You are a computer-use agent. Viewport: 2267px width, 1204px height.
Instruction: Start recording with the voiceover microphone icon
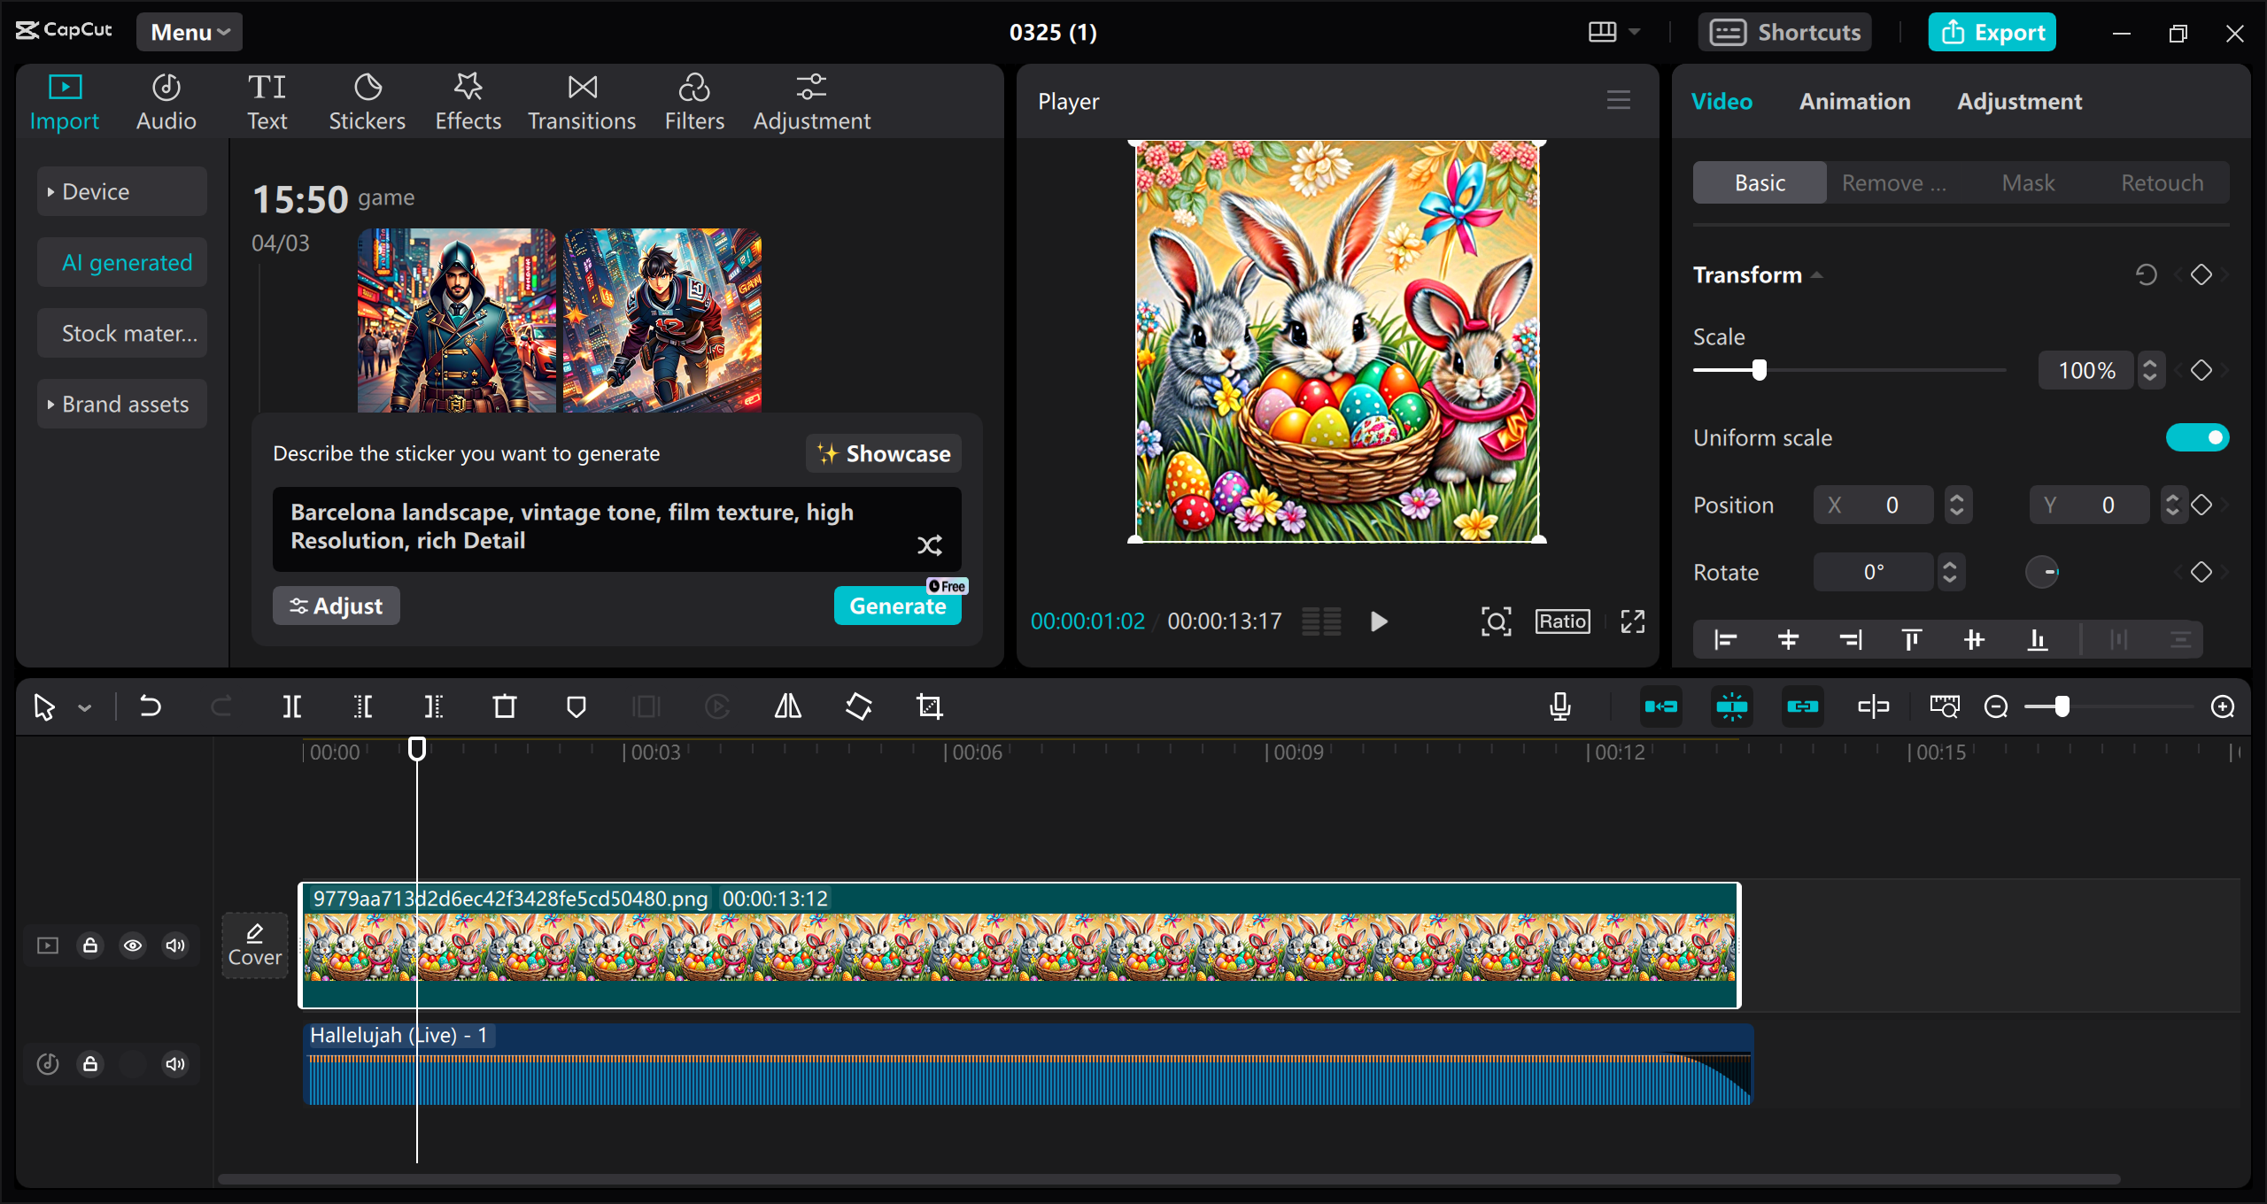point(1559,706)
